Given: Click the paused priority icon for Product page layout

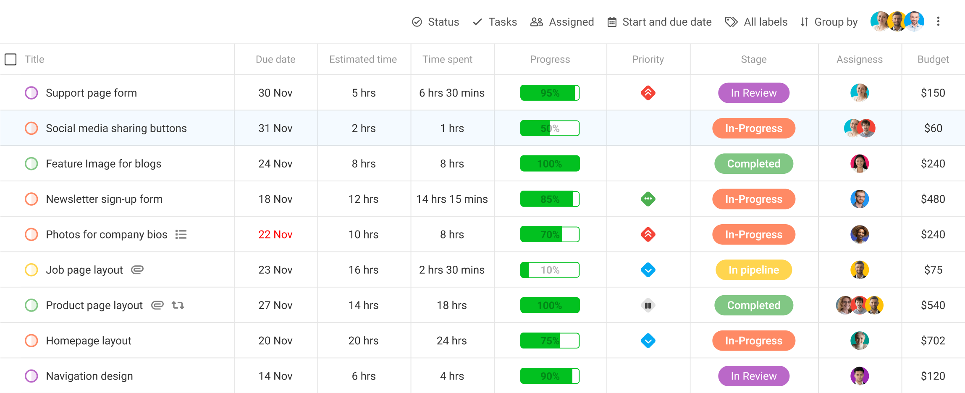Looking at the screenshot, I should [648, 305].
